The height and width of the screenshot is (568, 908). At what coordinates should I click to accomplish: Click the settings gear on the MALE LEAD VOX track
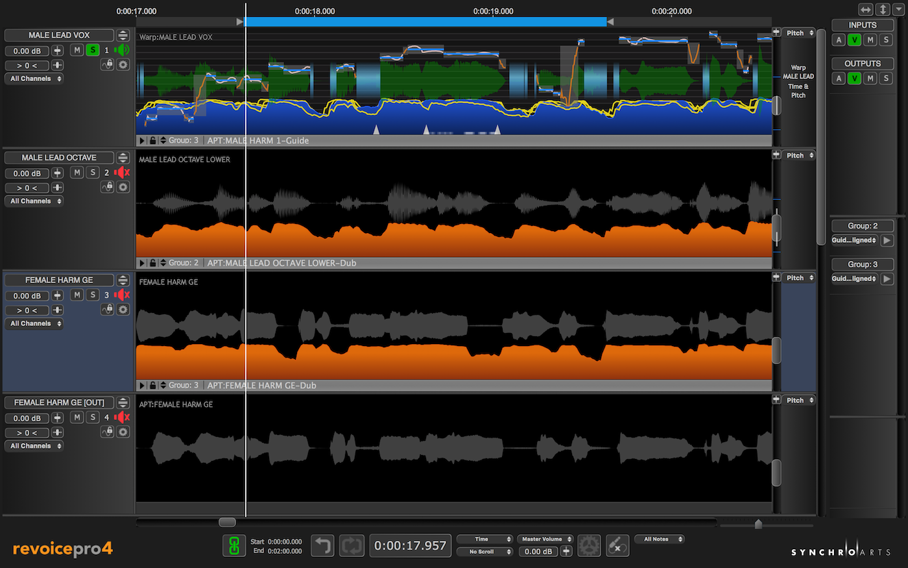[123, 64]
